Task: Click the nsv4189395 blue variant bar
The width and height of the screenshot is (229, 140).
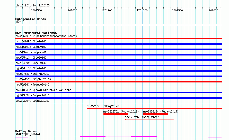Action: pyautogui.click(x=118, y=92)
